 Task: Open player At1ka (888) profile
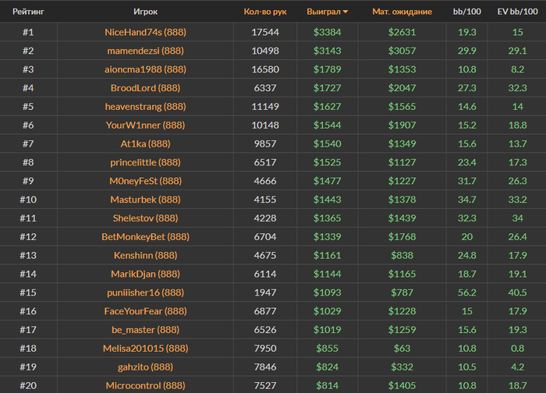coord(146,143)
